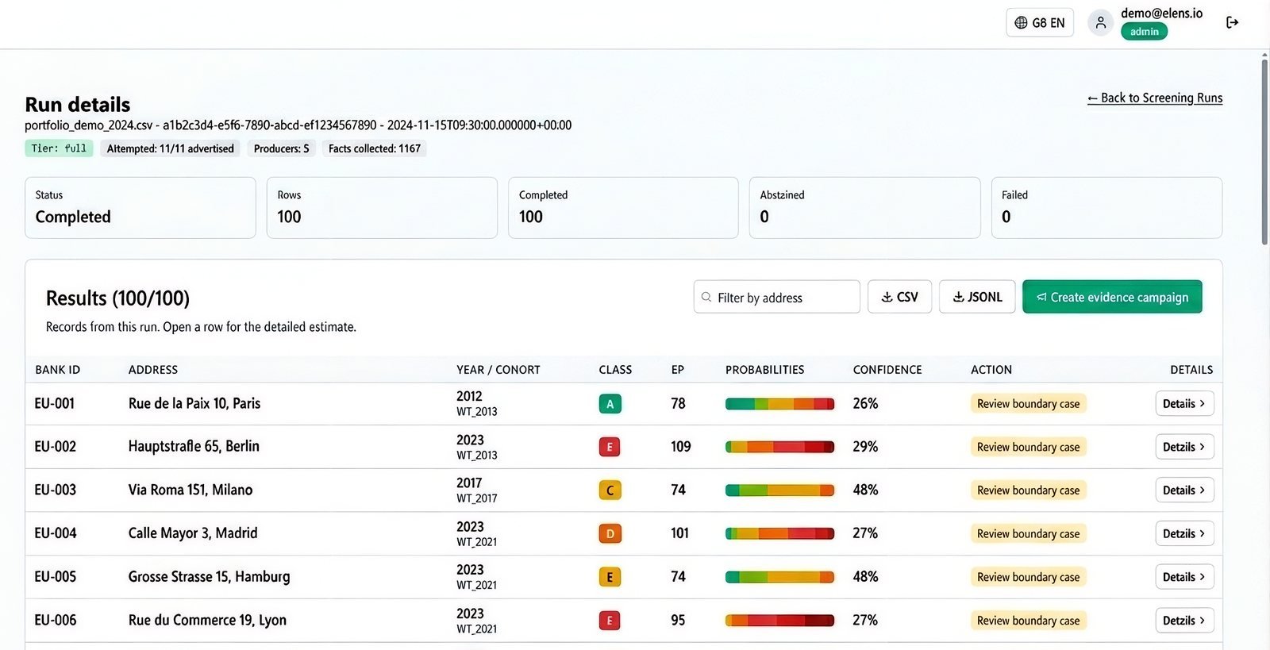Open Details for EU-002
The image size is (1270, 650).
[1184, 447]
